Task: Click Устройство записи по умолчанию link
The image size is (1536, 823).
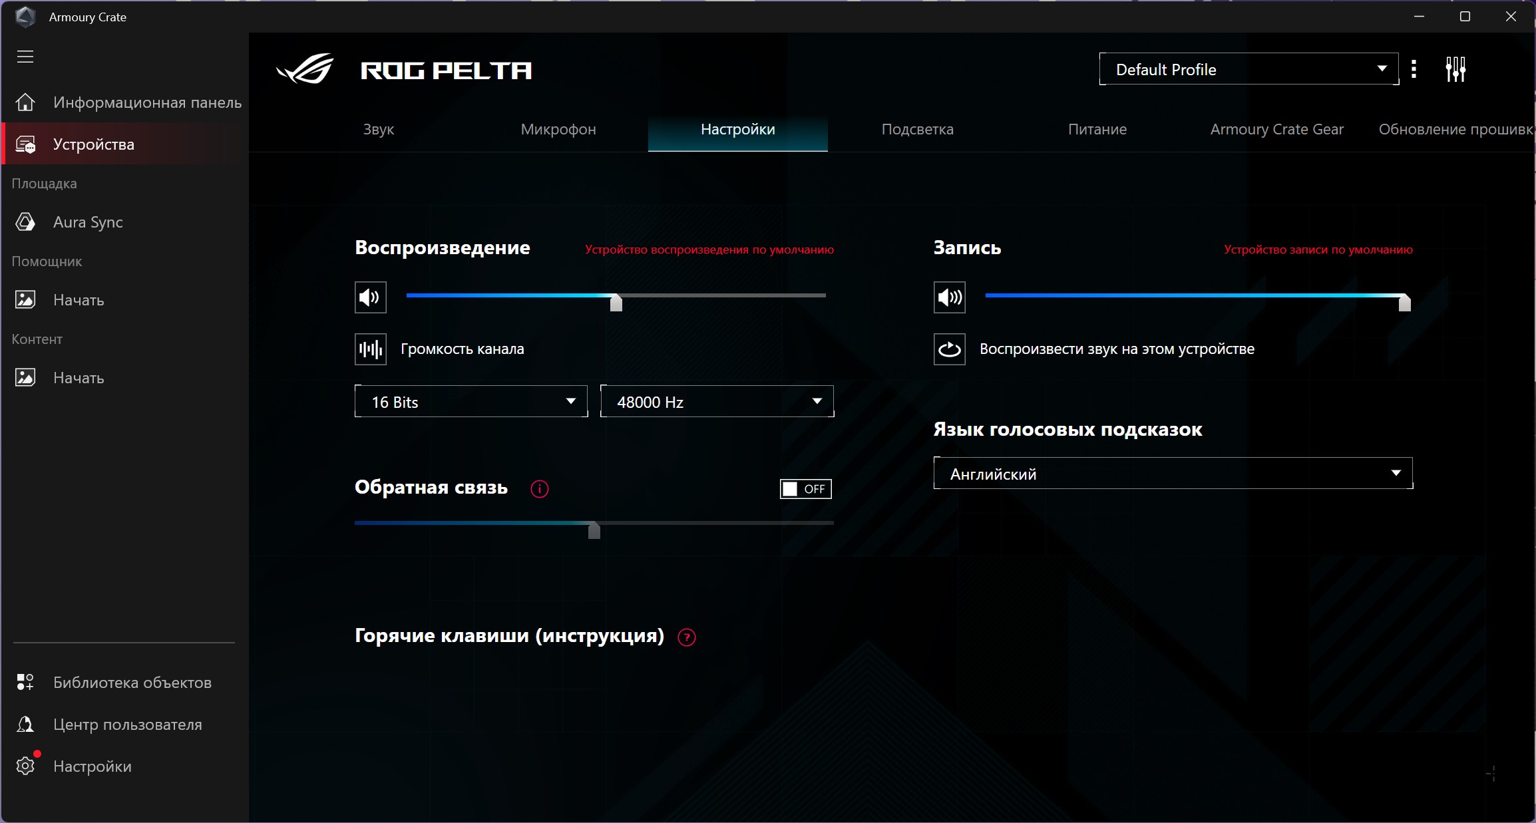Action: [x=1318, y=249]
